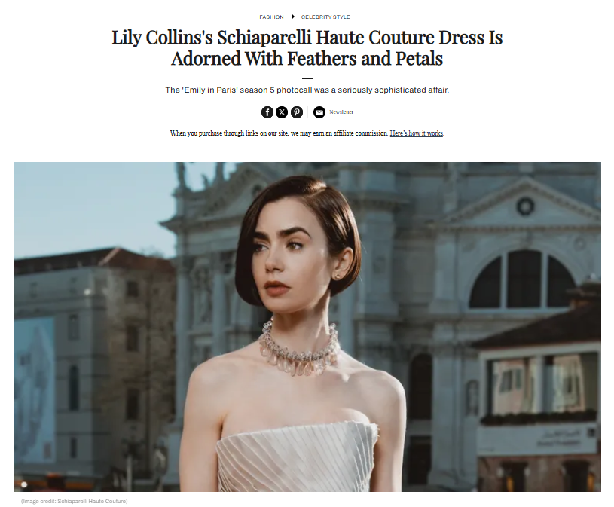Click the Newsletter text label
The width and height of the screenshot is (614, 507).
[x=341, y=112]
